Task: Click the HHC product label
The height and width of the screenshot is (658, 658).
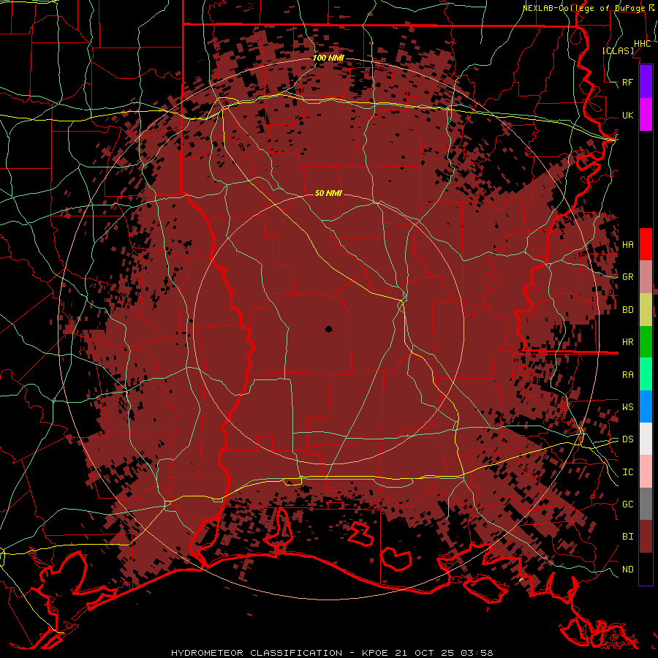Action: pyautogui.click(x=643, y=44)
